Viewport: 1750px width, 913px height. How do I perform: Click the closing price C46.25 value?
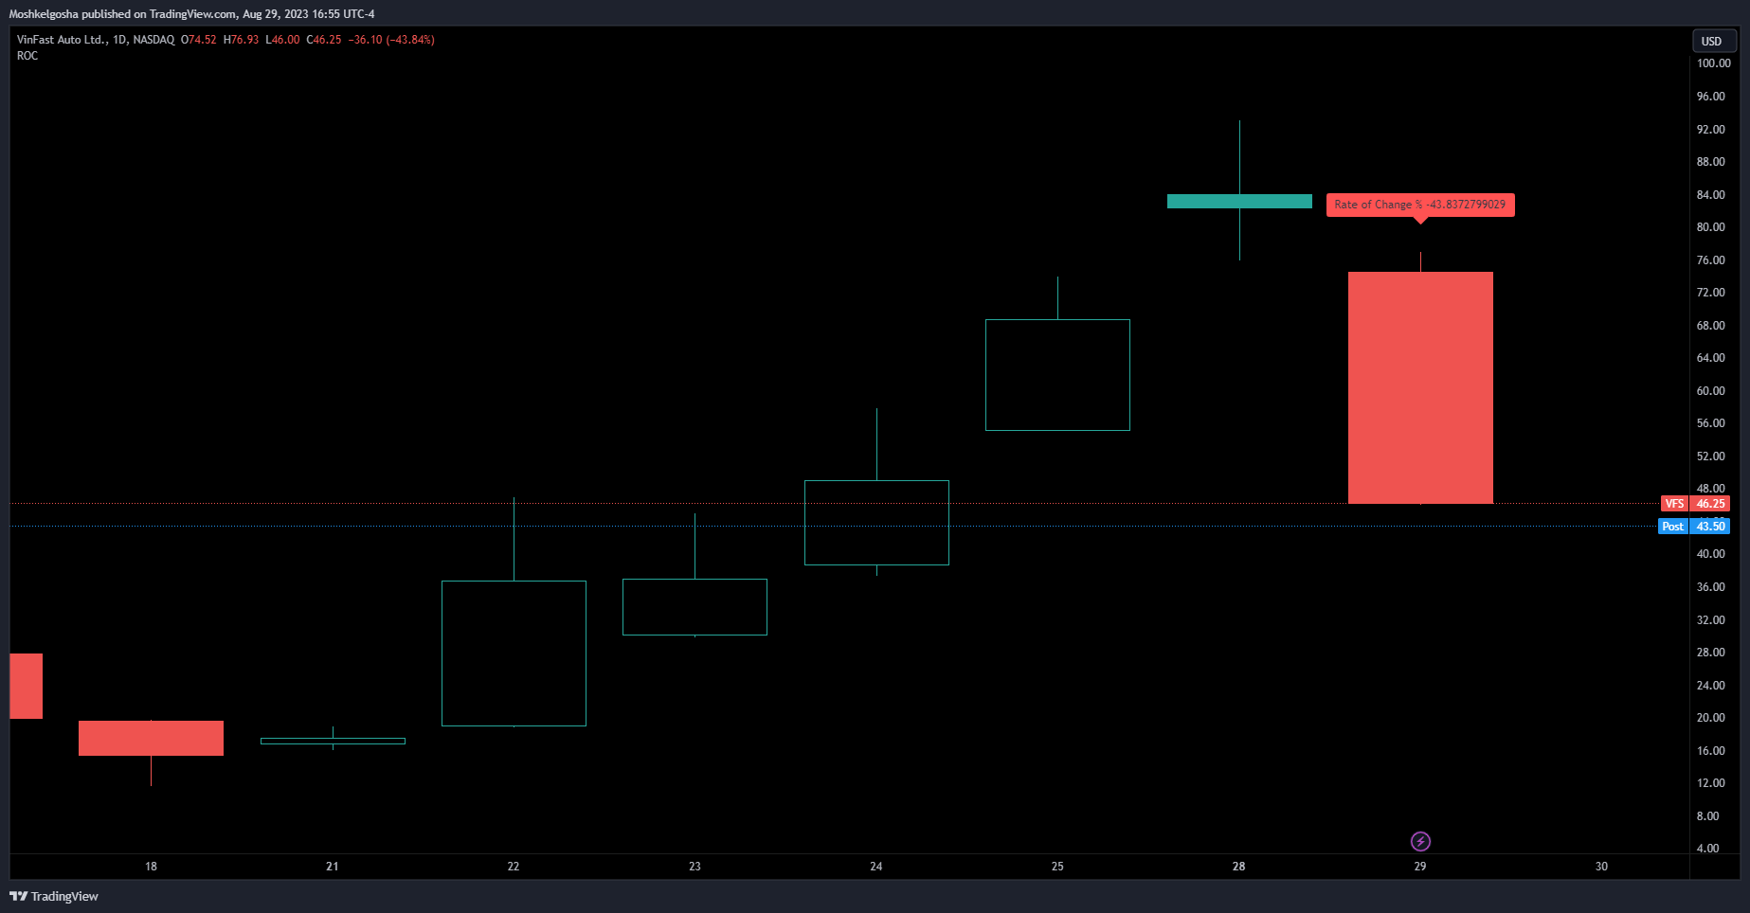pyautogui.click(x=323, y=40)
